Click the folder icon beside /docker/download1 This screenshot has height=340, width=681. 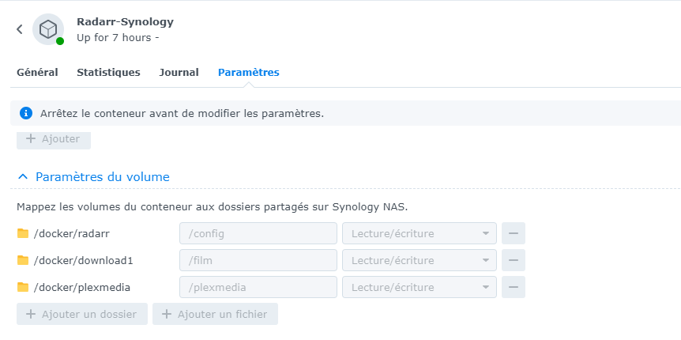23,260
